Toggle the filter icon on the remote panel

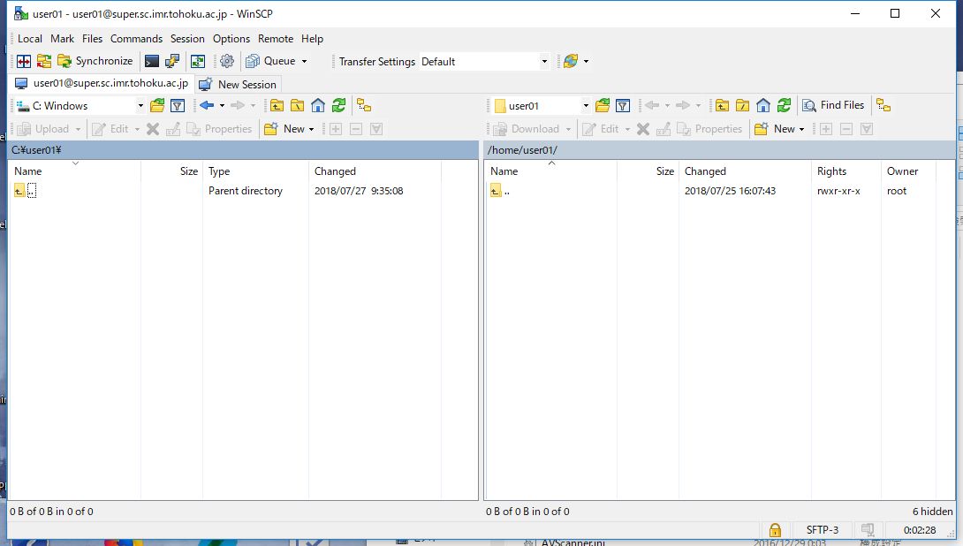(x=625, y=104)
